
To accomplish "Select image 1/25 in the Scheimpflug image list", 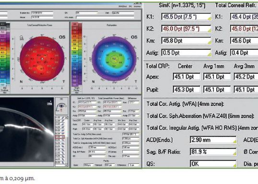I will [60, 118].
